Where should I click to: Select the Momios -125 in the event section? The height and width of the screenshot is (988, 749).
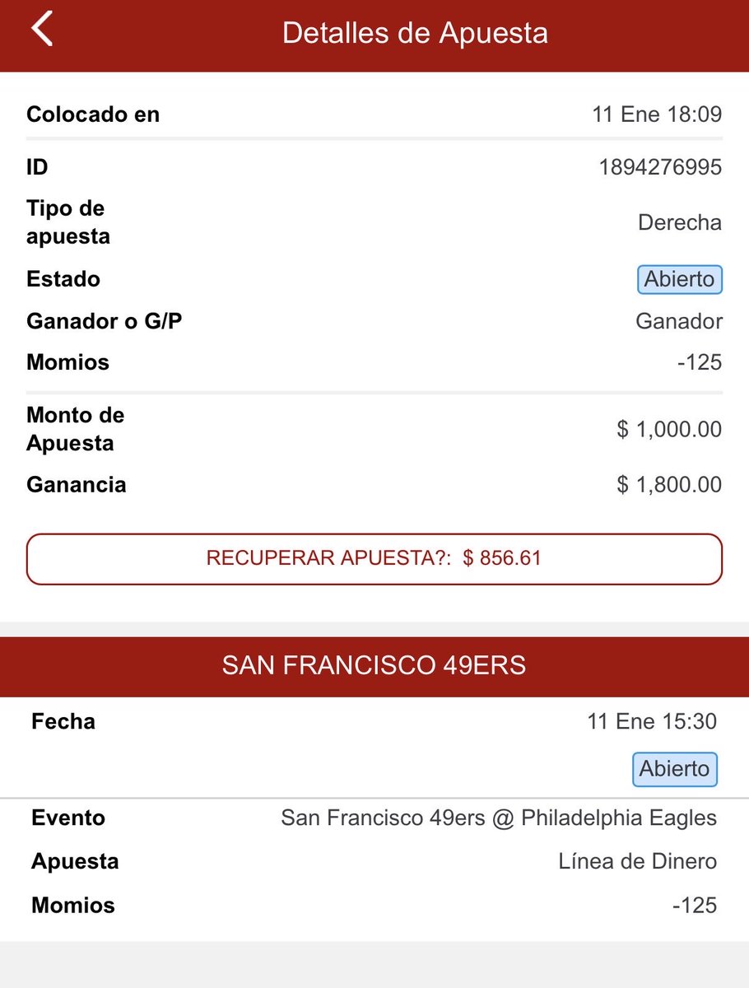click(x=694, y=906)
